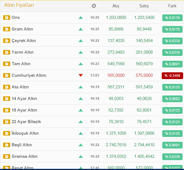Click the Satış column header
This screenshot has height=170, width=184.
tap(144, 6)
